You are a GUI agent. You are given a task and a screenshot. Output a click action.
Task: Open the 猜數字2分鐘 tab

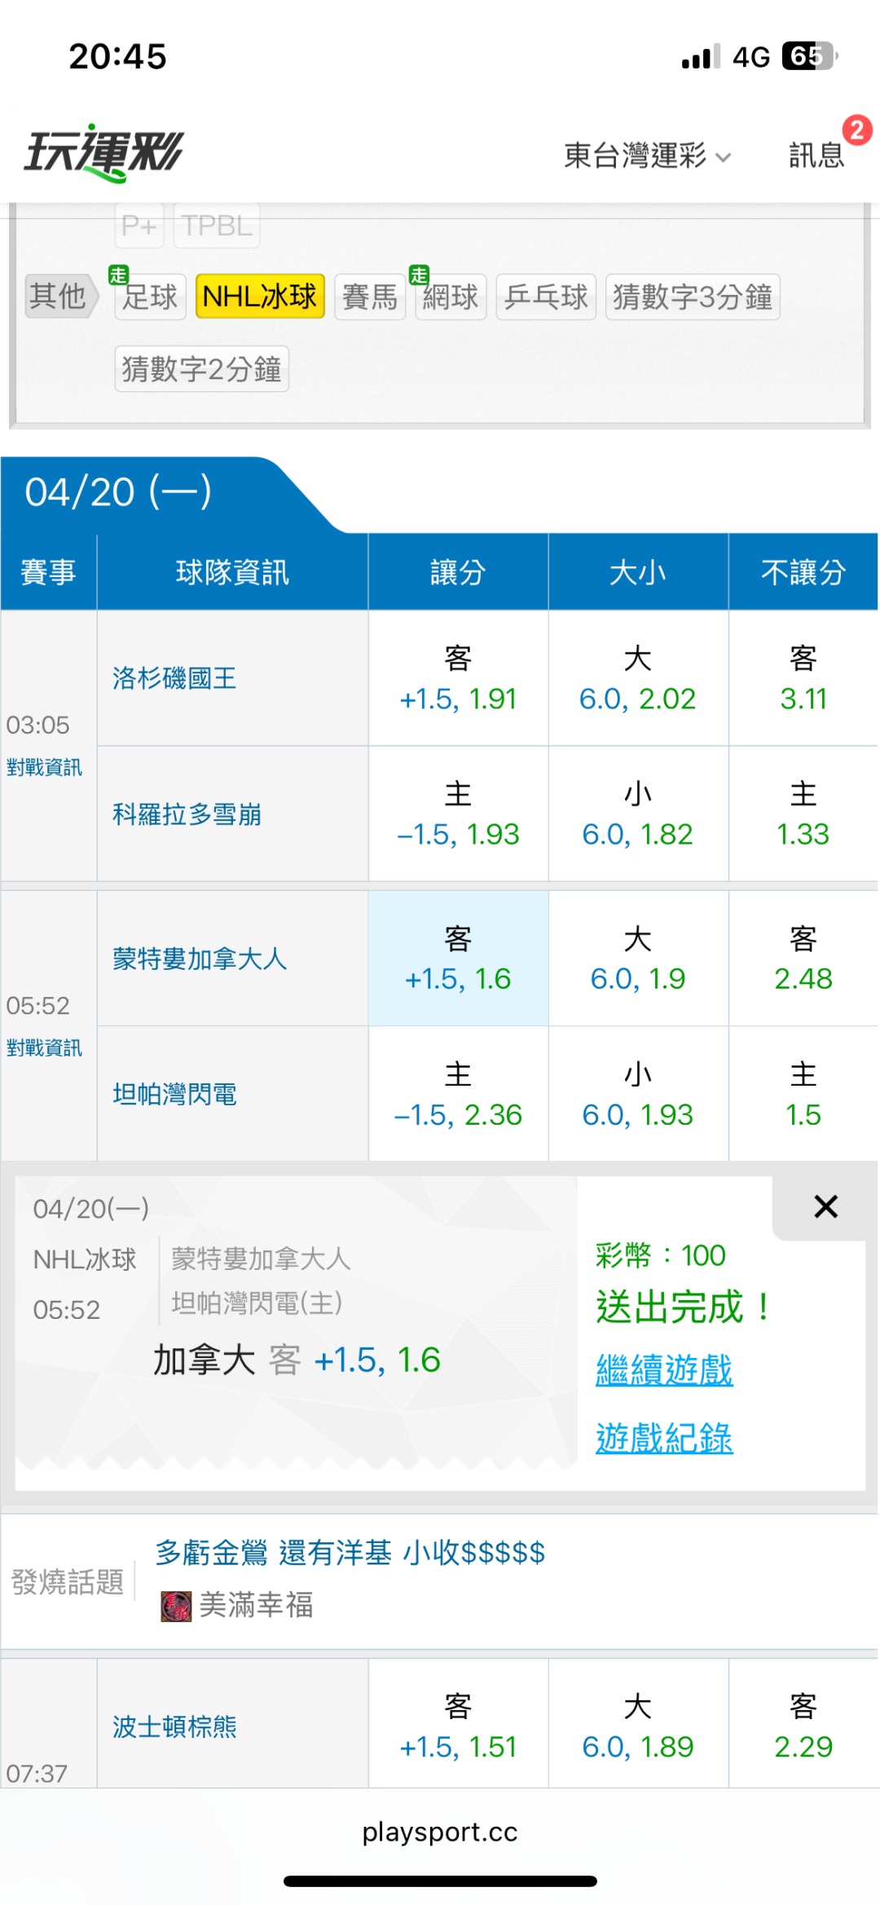(x=201, y=369)
